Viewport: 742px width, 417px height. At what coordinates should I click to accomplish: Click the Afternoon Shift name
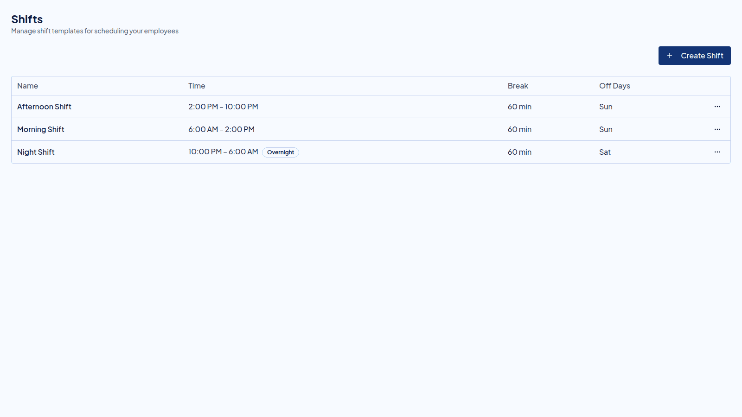[x=44, y=107]
